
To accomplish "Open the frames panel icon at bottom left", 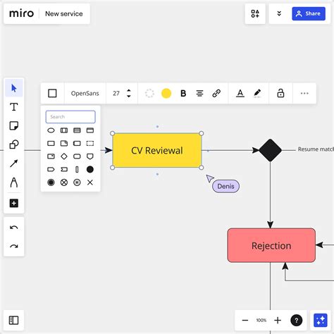I will tap(13, 321).
